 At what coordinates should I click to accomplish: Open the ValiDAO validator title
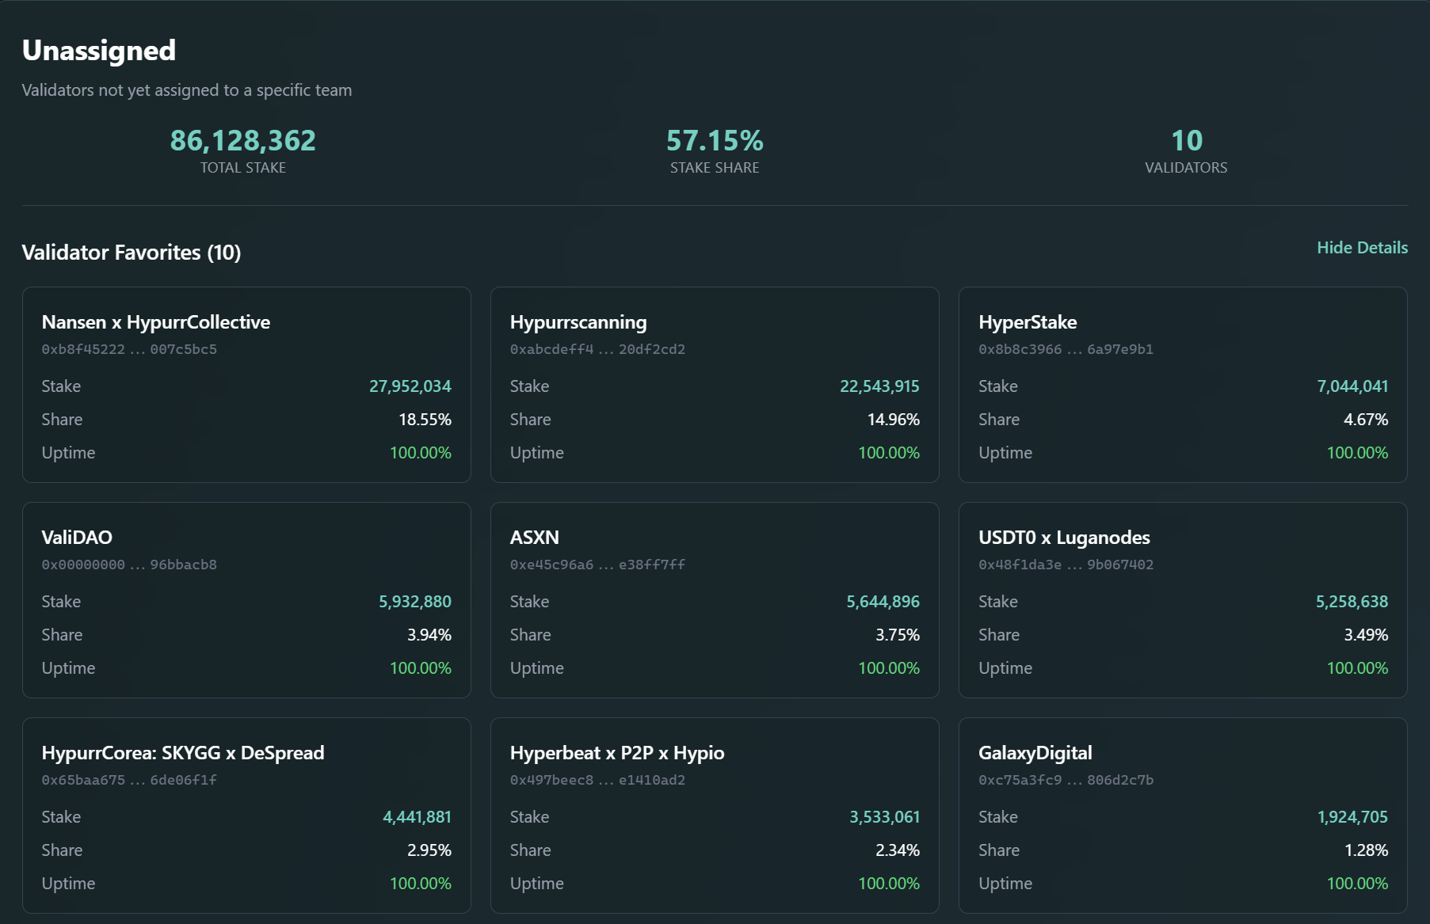point(77,538)
